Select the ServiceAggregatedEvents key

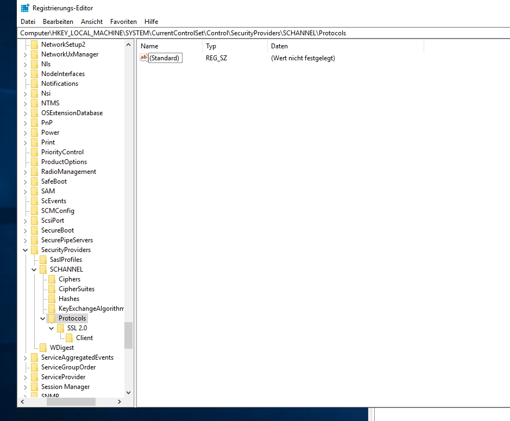pyautogui.click(x=77, y=357)
